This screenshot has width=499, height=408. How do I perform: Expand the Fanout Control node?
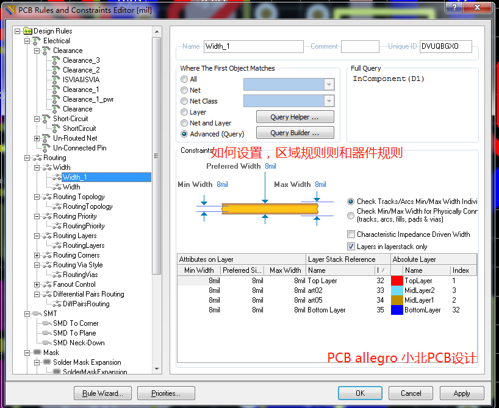coord(37,285)
